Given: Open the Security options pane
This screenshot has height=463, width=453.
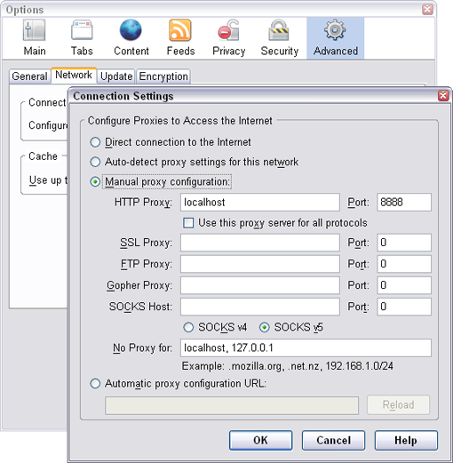Looking at the screenshot, I should coord(280,38).
